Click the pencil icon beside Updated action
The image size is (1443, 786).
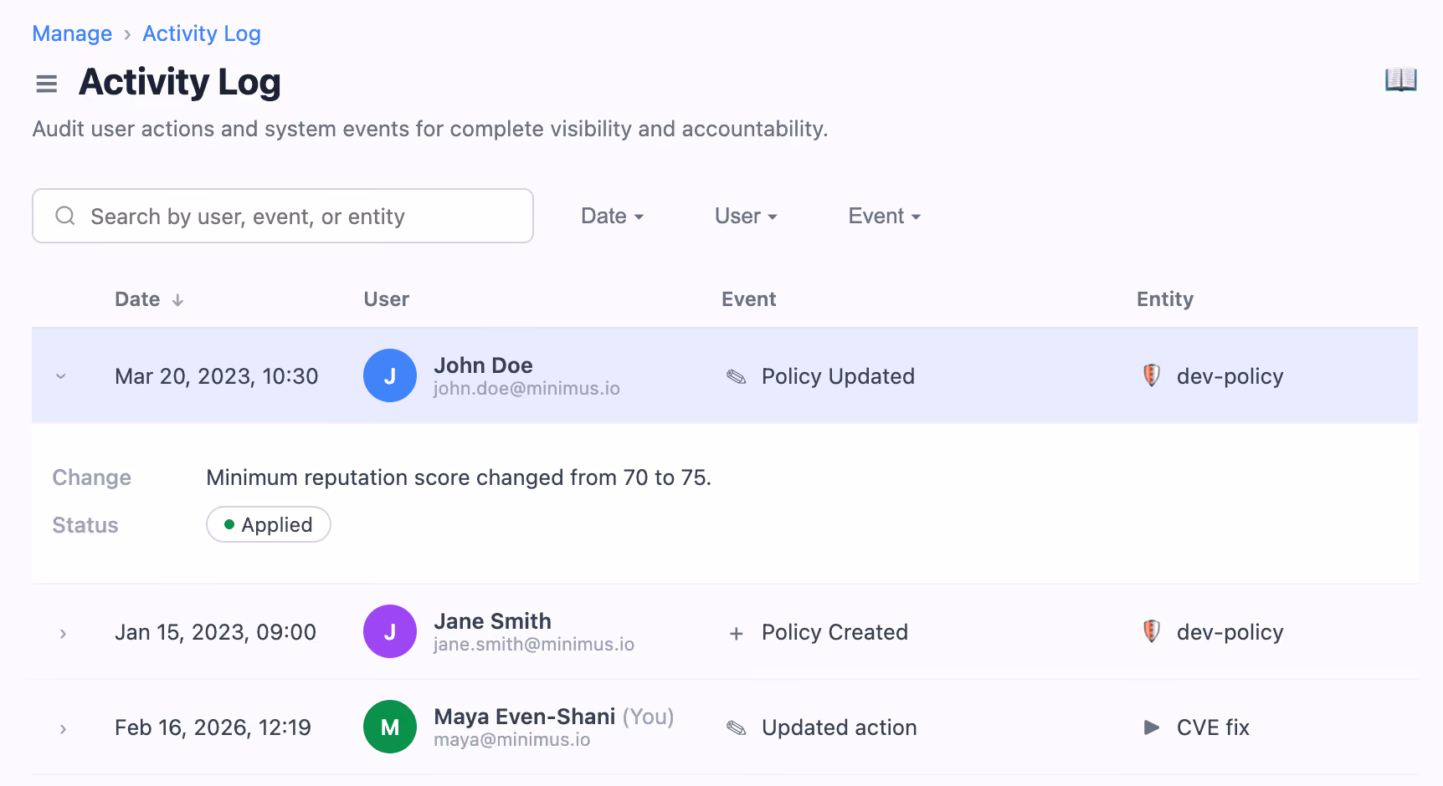tap(737, 727)
